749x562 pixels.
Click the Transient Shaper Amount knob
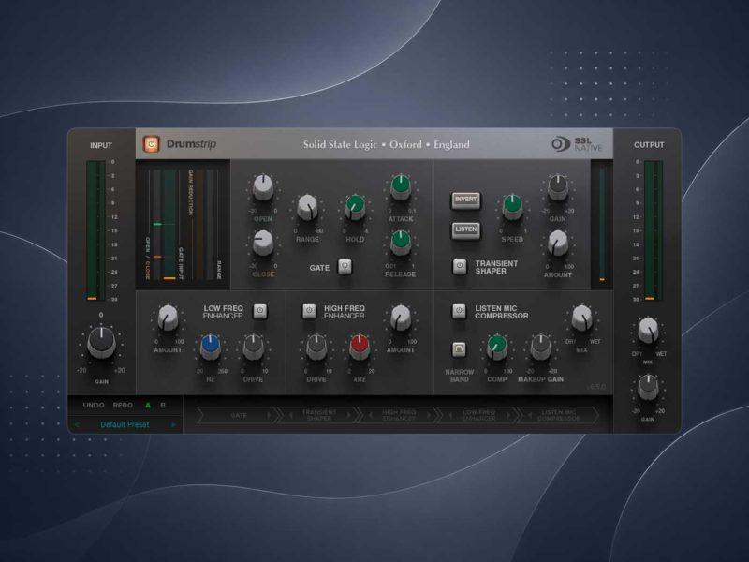tap(557, 243)
